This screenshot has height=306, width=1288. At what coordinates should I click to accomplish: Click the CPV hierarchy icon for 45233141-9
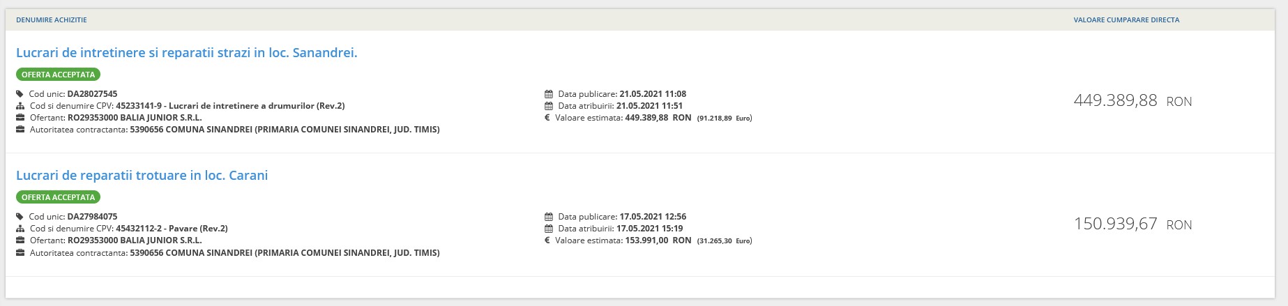pyautogui.click(x=20, y=106)
